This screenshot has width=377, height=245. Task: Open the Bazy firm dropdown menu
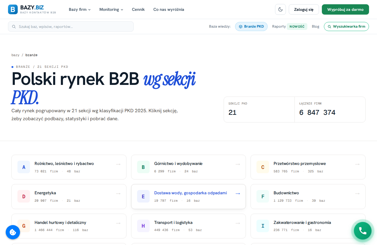(x=80, y=9)
